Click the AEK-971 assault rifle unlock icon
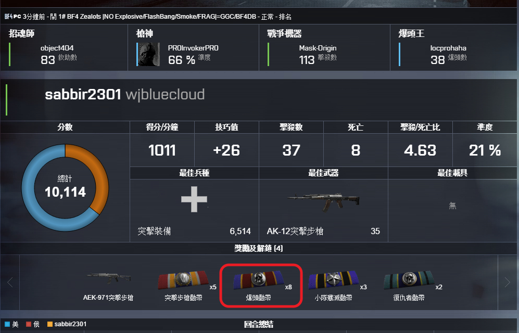The image size is (519, 333). point(109,278)
